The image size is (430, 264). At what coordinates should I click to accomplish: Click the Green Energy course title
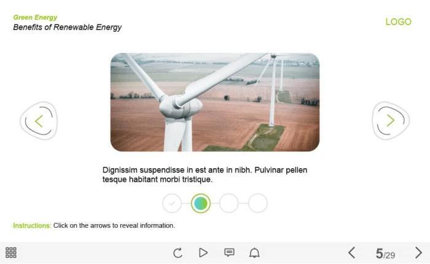(x=35, y=17)
